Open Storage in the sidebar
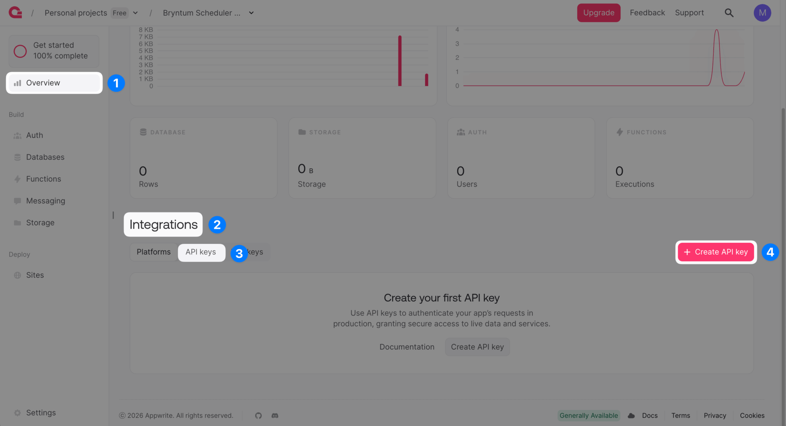This screenshot has width=786, height=426. click(40, 223)
